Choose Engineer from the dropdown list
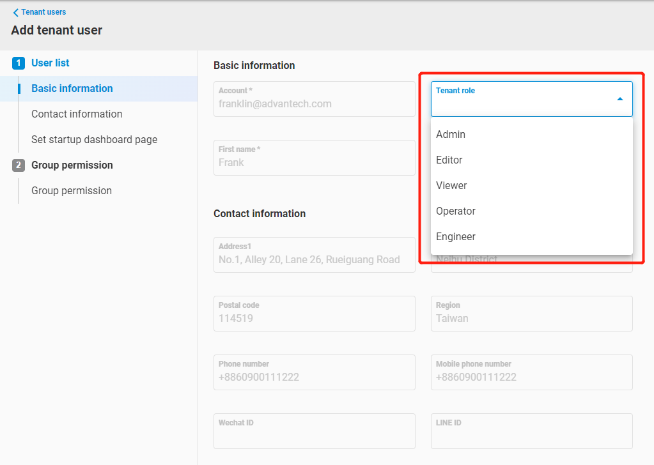 [x=456, y=237]
